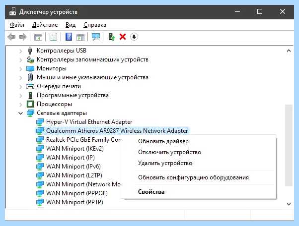Expand the Очереди печати node
Screen dimensions: 299x226
click(x=20, y=87)
